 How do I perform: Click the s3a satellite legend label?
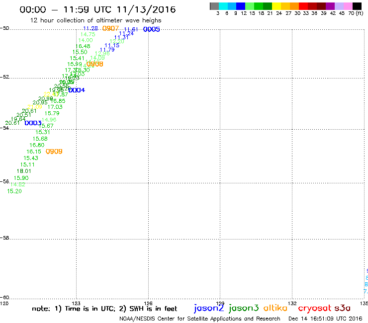[x=342, y=308]
